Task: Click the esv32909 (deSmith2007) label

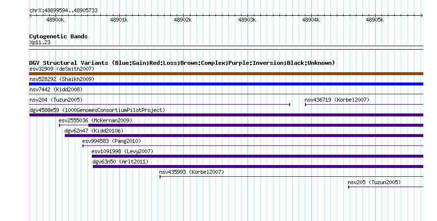Action: pos(62,69)
